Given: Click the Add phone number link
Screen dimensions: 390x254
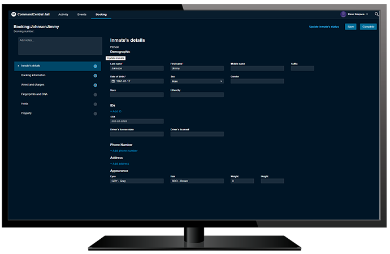Looking at the screenshot, I should pyautogui.click(x=124, y=151).
